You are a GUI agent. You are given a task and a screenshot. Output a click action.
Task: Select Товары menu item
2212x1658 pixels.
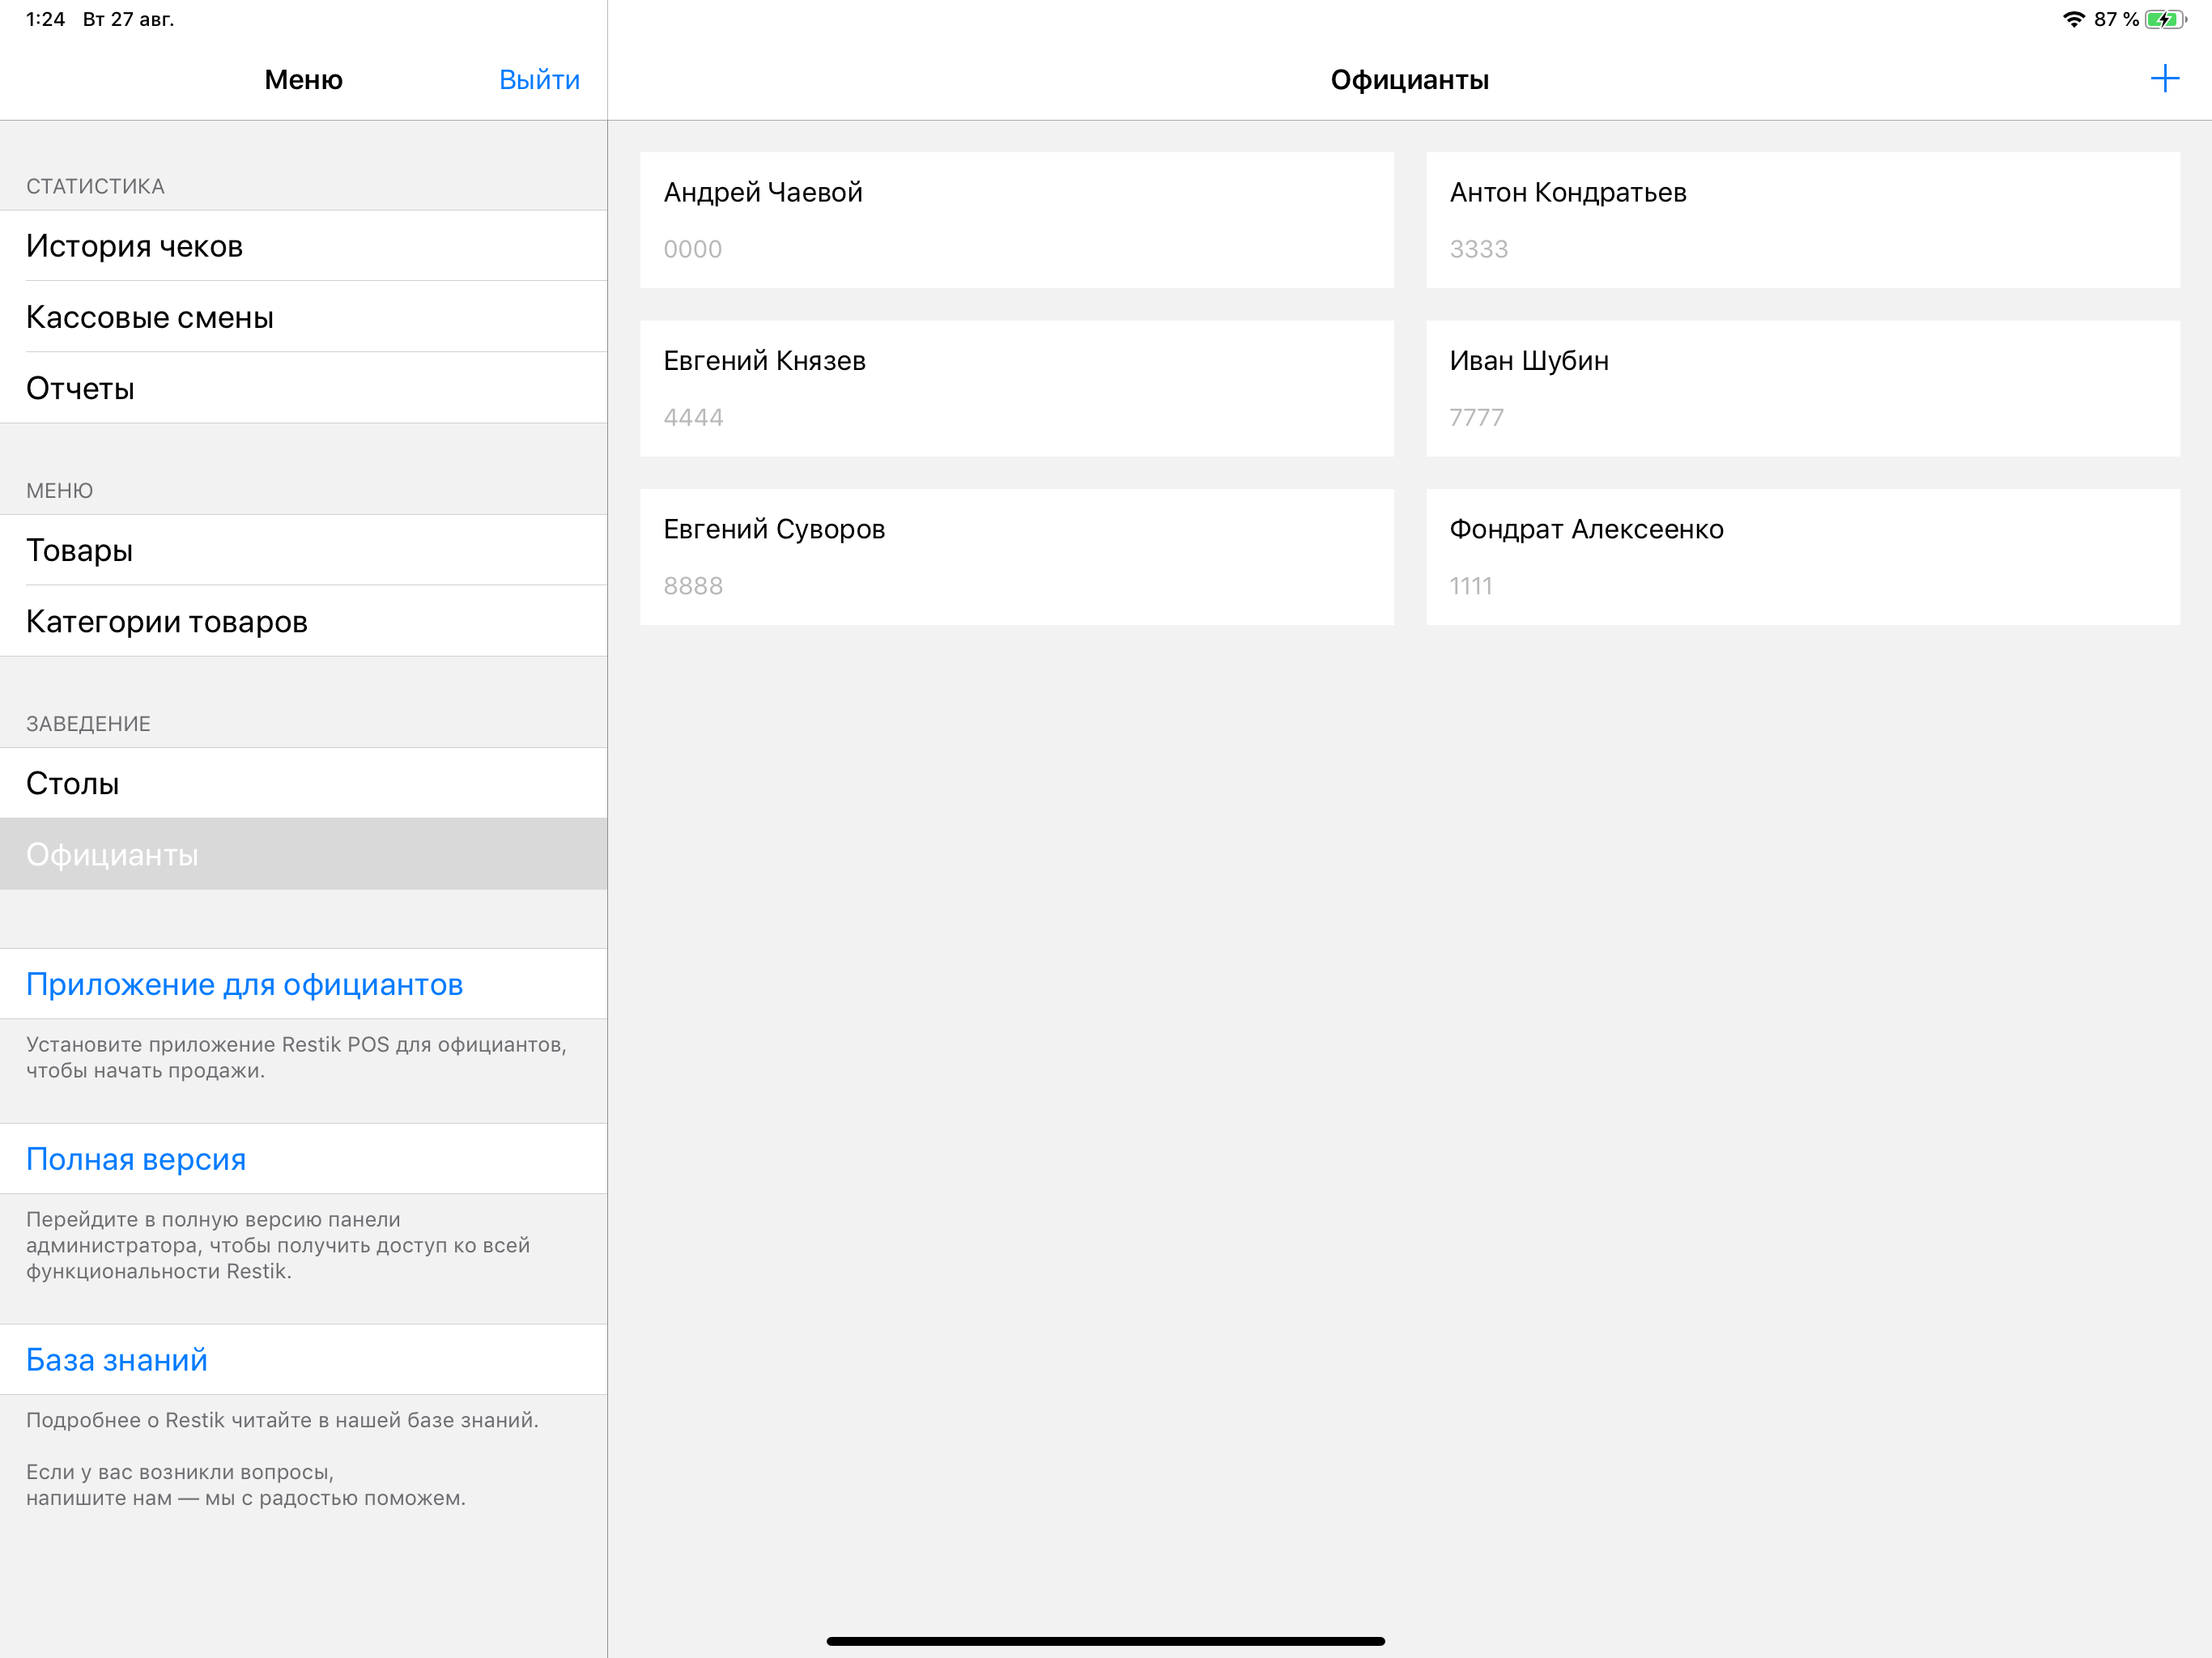coord(303,550)
